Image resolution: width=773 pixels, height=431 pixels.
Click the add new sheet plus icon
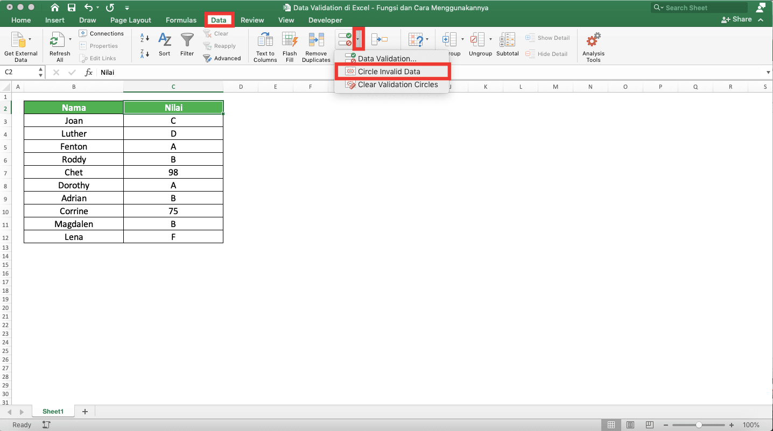(85, 411)
